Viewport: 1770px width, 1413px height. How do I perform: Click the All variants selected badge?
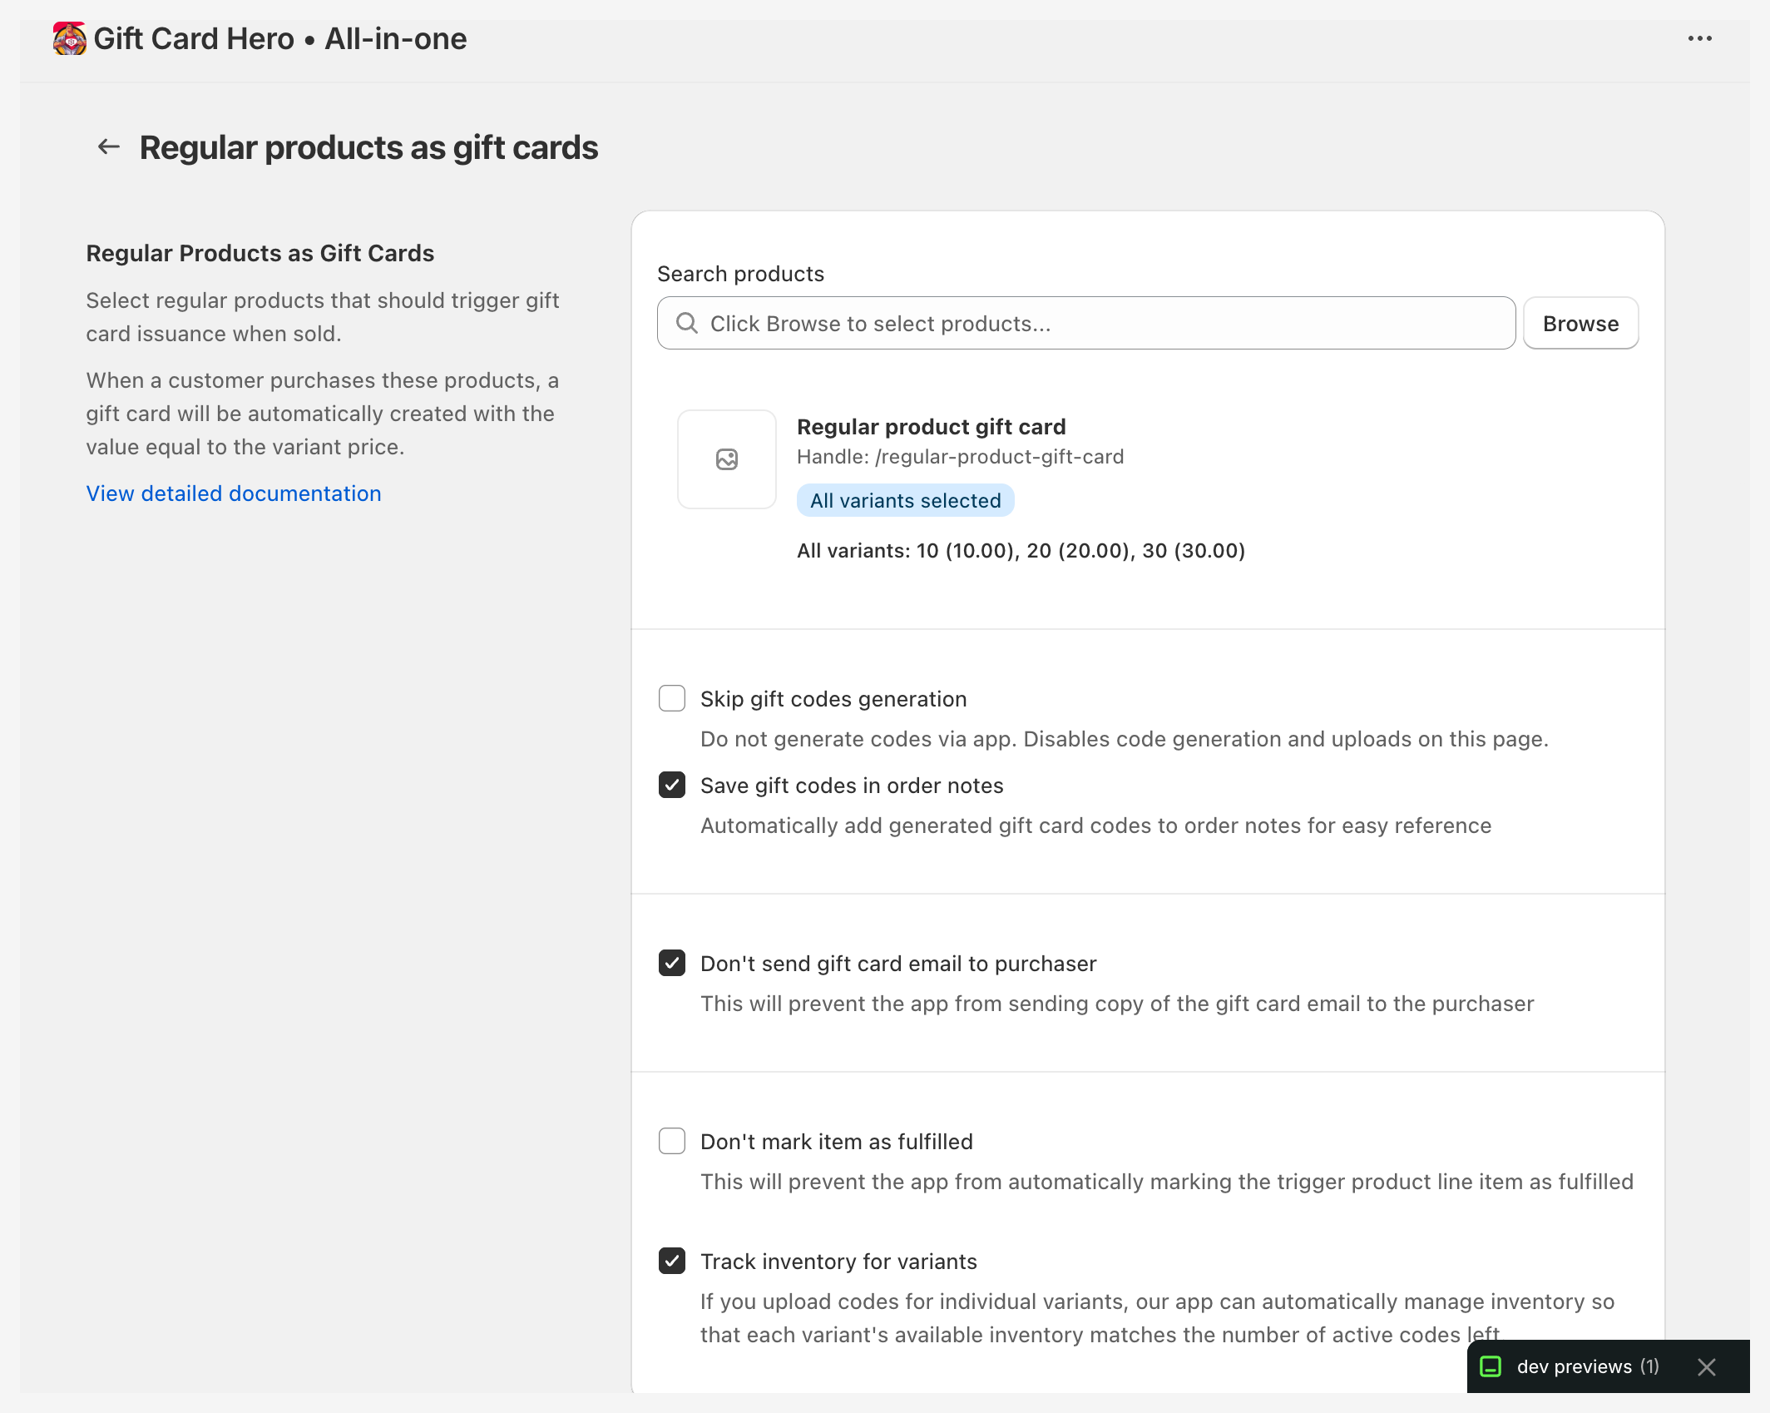(x=905, y=500)
